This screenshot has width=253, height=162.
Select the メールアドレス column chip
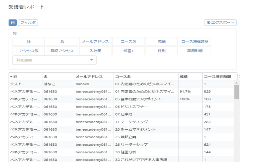pos(95,42)
